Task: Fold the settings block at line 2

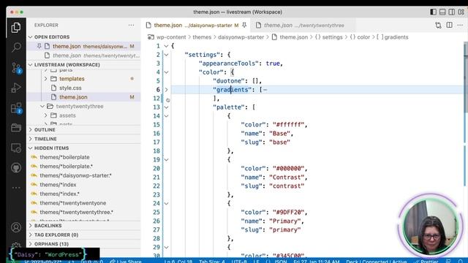Action: (166, 55)
